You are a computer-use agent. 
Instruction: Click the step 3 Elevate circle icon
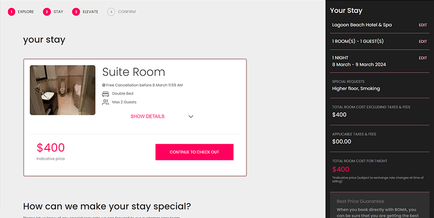(76, 12)
